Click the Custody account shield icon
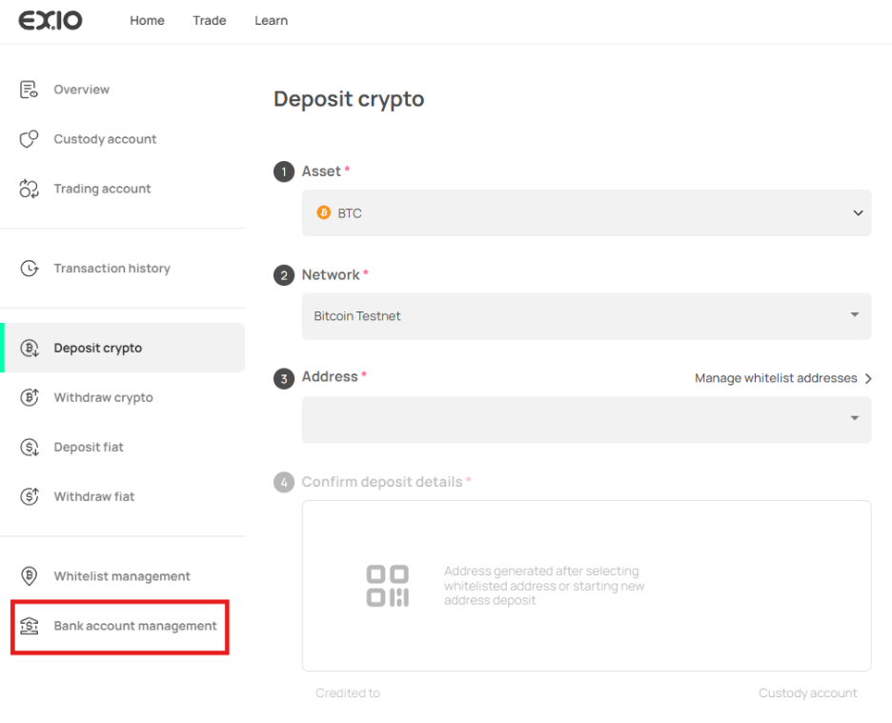892x723 pixels. point(29,139)
